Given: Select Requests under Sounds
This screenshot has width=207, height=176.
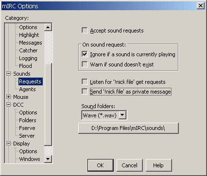Looking at the screenshot, I should (x=30, y=81).
